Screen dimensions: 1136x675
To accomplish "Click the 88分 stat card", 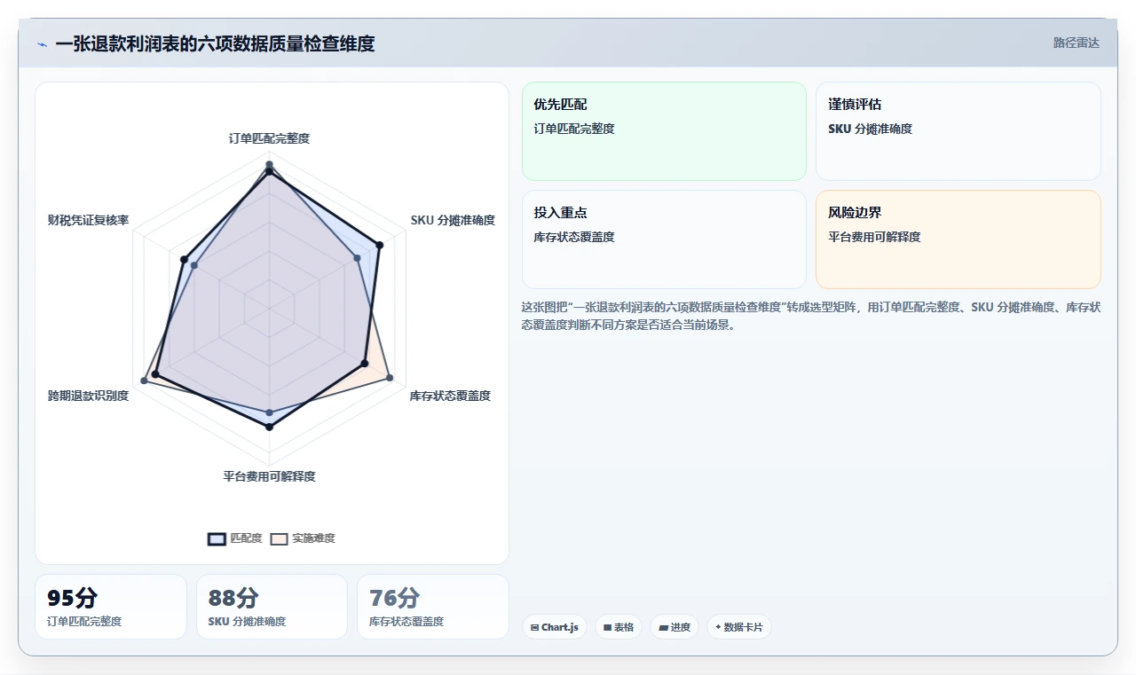I will [x=272, y=607].
